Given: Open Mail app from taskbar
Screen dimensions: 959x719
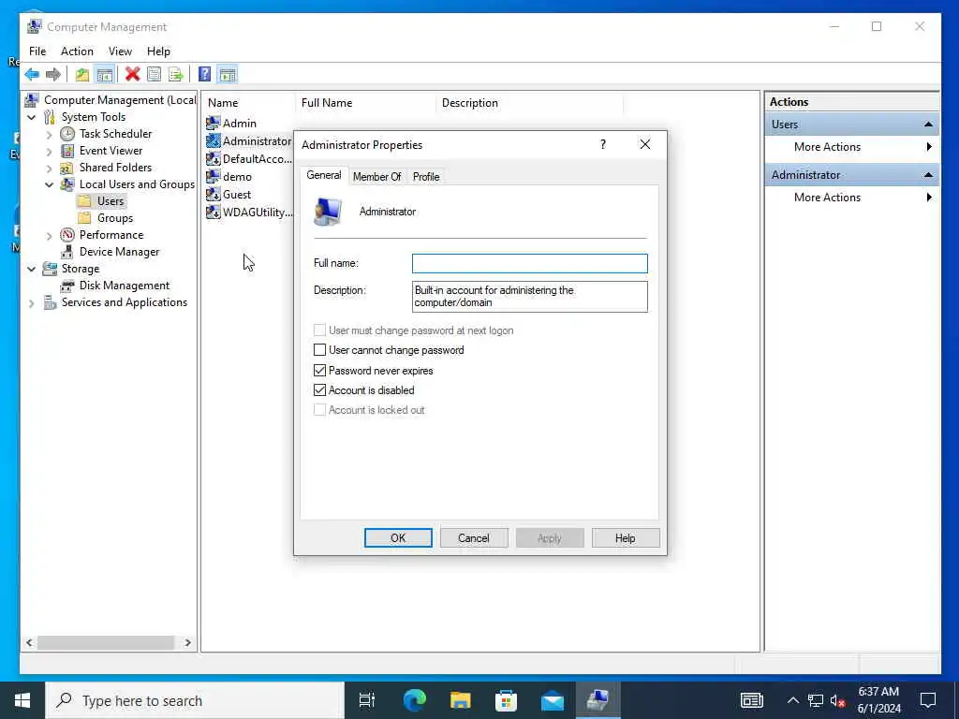Looking at the screenshot, I should coord(552,700).
